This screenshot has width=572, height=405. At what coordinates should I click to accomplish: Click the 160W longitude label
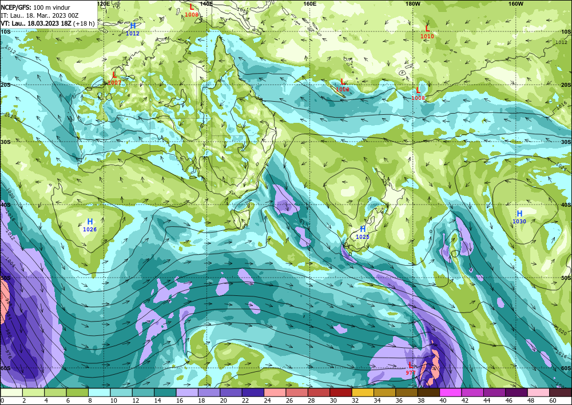516,3
